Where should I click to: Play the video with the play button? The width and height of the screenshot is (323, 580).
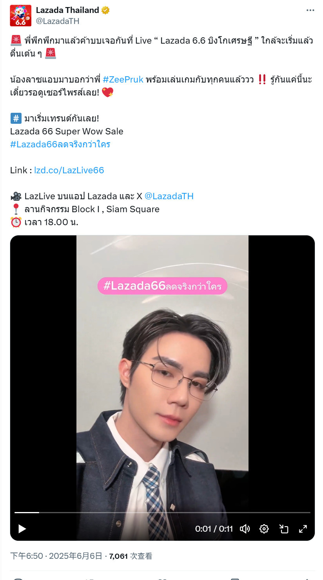click(x=22, y=529)
